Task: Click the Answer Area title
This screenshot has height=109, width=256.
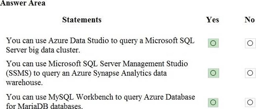Action: point(23,3)
